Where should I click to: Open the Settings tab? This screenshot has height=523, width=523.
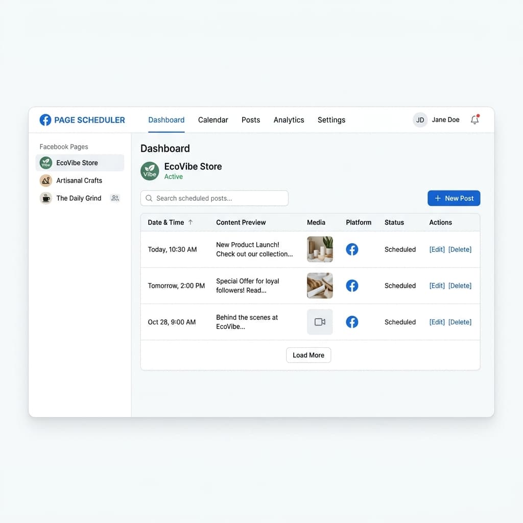click(x=331, y=120)
